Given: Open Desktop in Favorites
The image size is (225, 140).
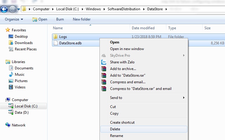Looking at the screenshot, I should pos(21,37).
